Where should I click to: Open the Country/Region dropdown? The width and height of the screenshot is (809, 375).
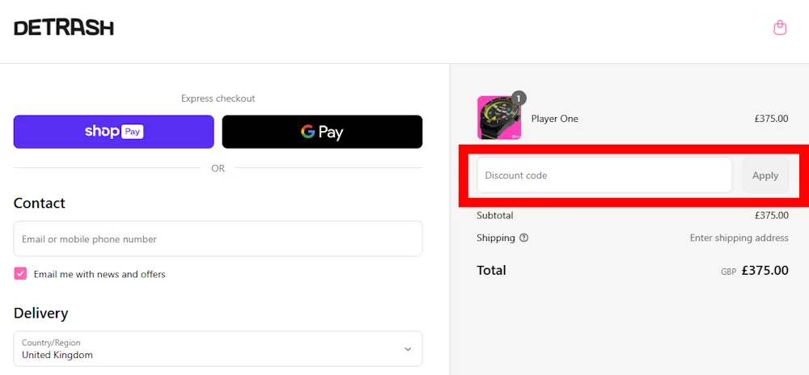click(x=218, y=348)
